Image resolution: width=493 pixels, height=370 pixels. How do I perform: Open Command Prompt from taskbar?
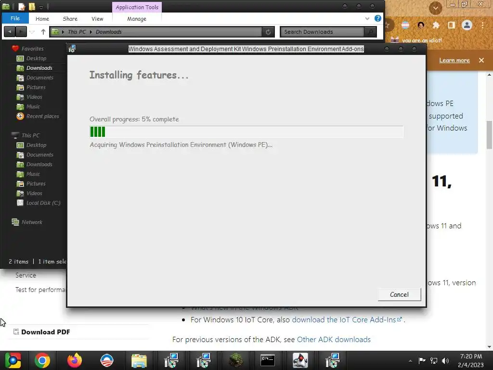tap(268, 360)
